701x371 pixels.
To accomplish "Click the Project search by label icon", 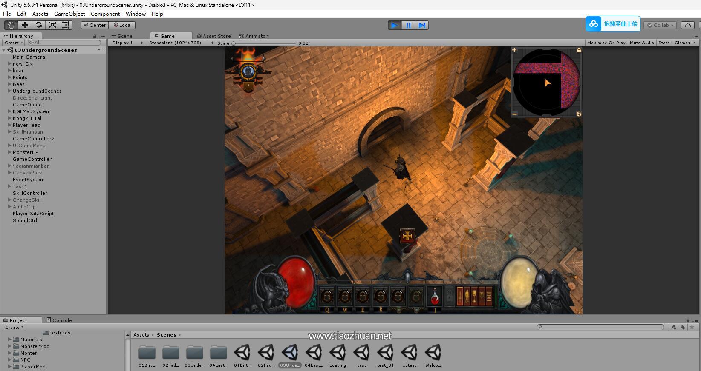I will click(683, 327).
